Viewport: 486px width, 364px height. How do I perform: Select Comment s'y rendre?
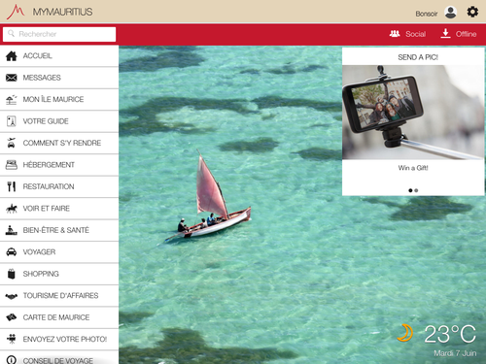59,143
